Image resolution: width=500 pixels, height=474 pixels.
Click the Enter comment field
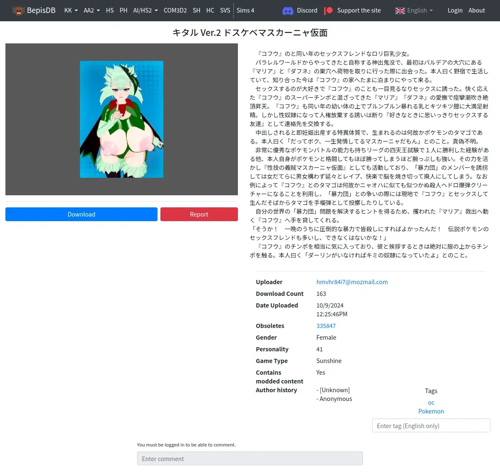pyautogui.click(x=250, y=459)
